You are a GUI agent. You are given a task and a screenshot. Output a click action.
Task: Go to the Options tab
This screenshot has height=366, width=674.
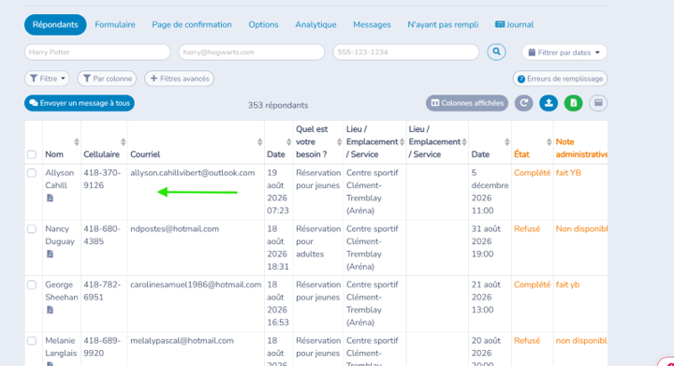[x=263, y=25]
